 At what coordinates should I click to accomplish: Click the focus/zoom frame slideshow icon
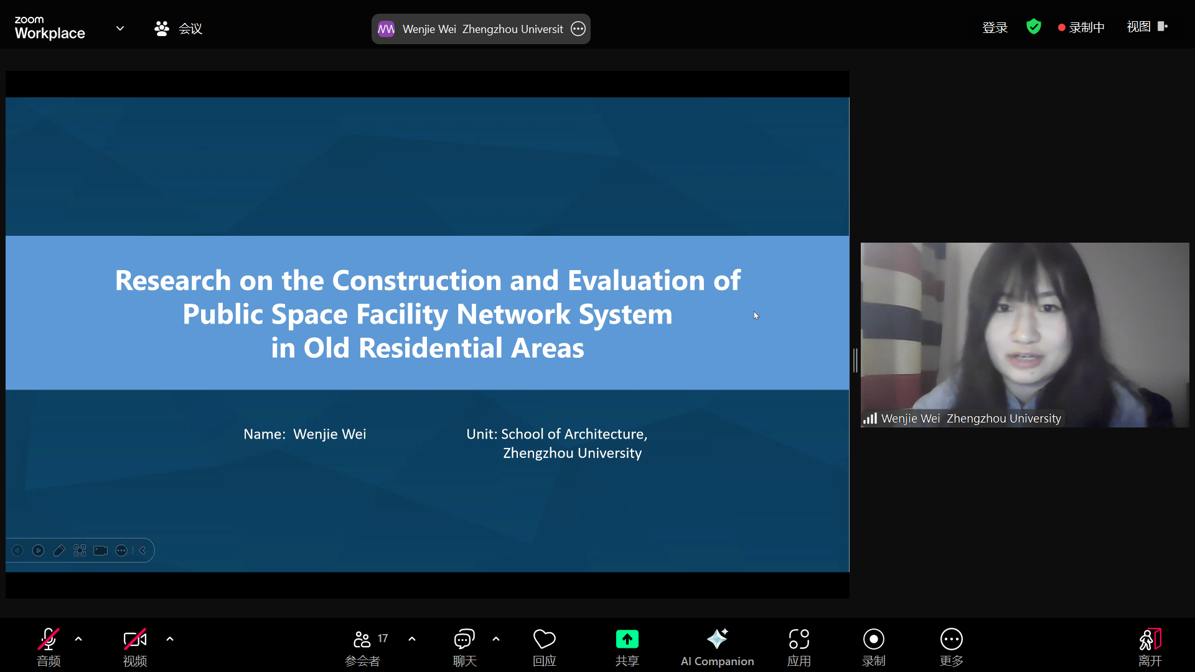(x=80, y=551)
